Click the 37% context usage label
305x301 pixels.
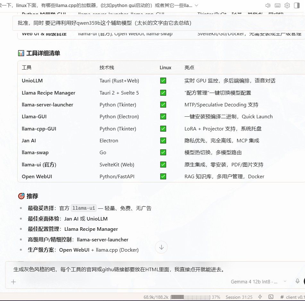(x=216, y=297)
